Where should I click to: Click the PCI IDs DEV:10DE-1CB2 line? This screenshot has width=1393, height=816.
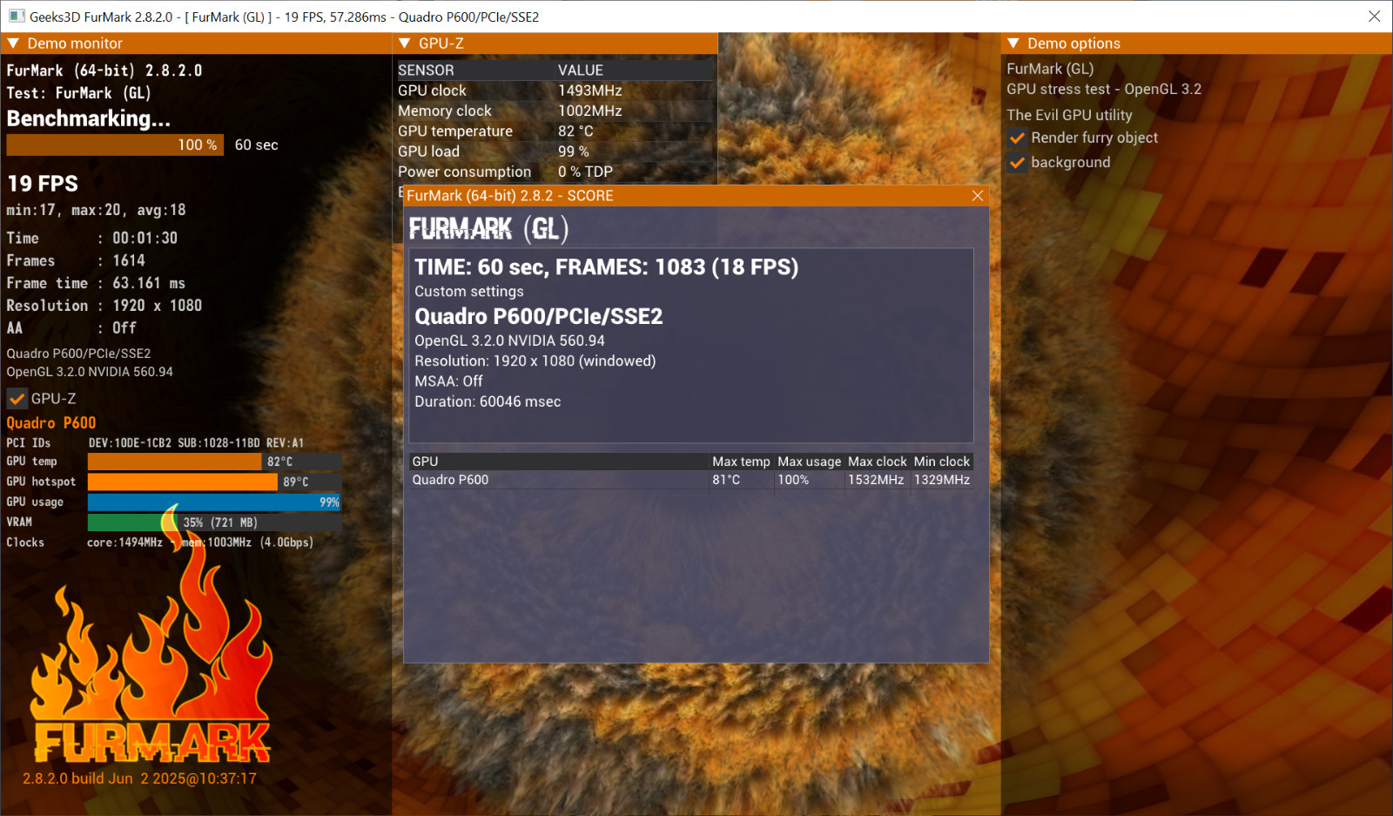point(155,443)
